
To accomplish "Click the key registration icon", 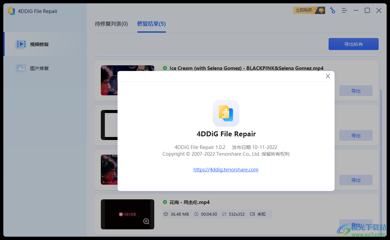I will pyautogui.click(x=333, y=10).
